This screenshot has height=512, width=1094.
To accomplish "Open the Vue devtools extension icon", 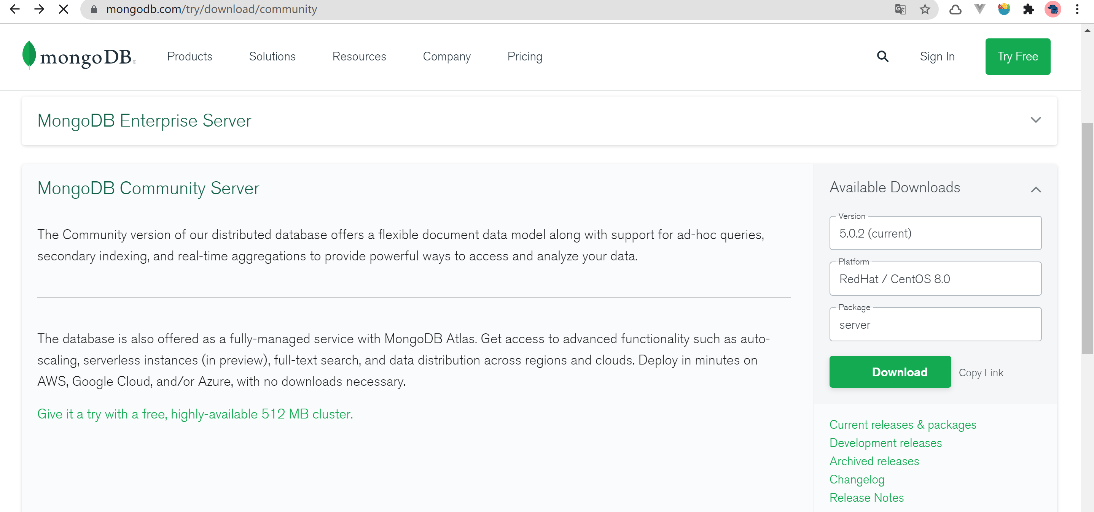I will tap(979, 10).
